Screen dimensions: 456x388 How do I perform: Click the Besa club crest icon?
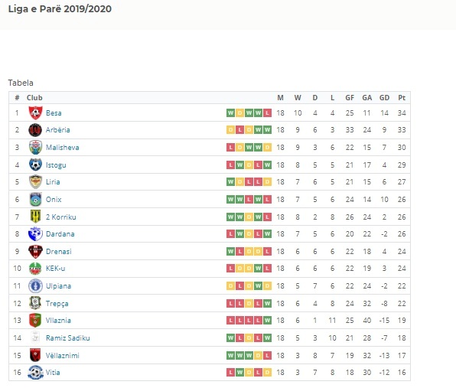pos(35,112)
